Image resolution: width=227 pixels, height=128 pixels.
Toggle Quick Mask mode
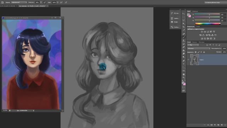tap(184, 87)
